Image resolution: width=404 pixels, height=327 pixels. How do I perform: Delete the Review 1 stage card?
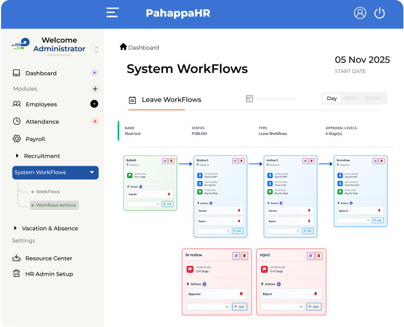242,161
